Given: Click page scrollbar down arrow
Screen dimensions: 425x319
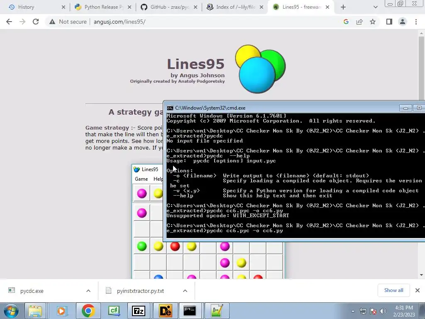Looking at the screenshot, I should click(421, 275).
